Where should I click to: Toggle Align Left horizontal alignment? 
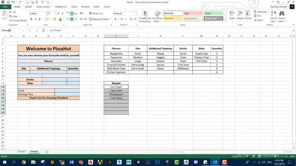pos(68,19)
